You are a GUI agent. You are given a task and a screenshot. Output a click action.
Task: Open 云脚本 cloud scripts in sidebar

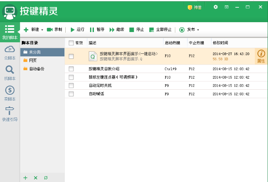(9, 51)
